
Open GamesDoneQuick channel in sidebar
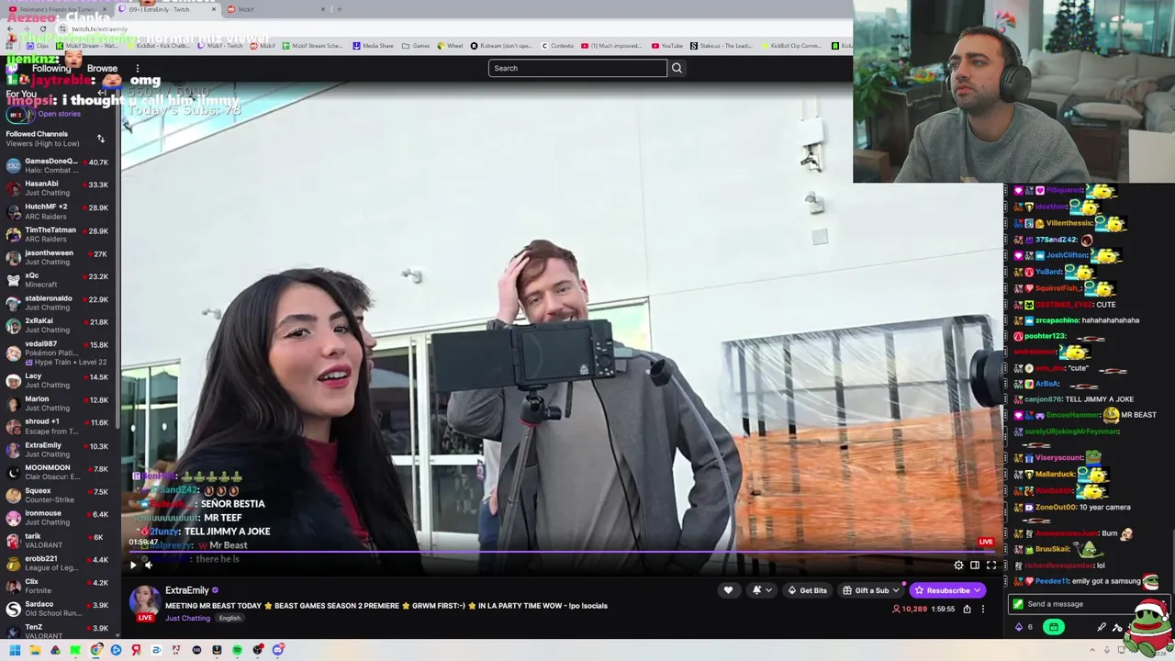[x=57, y=165]
